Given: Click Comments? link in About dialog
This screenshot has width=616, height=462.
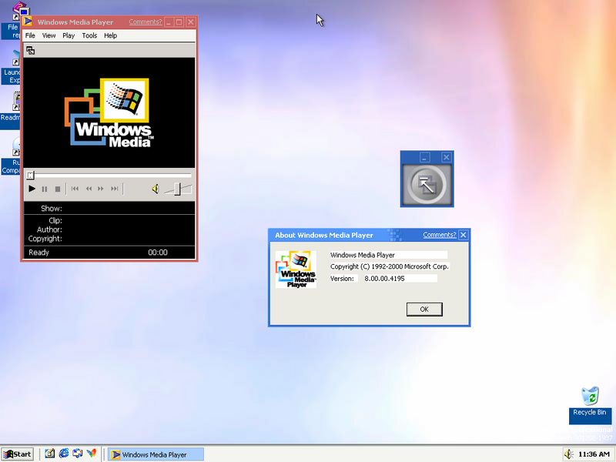Looking at the screenshot, I should pos(439,235).
